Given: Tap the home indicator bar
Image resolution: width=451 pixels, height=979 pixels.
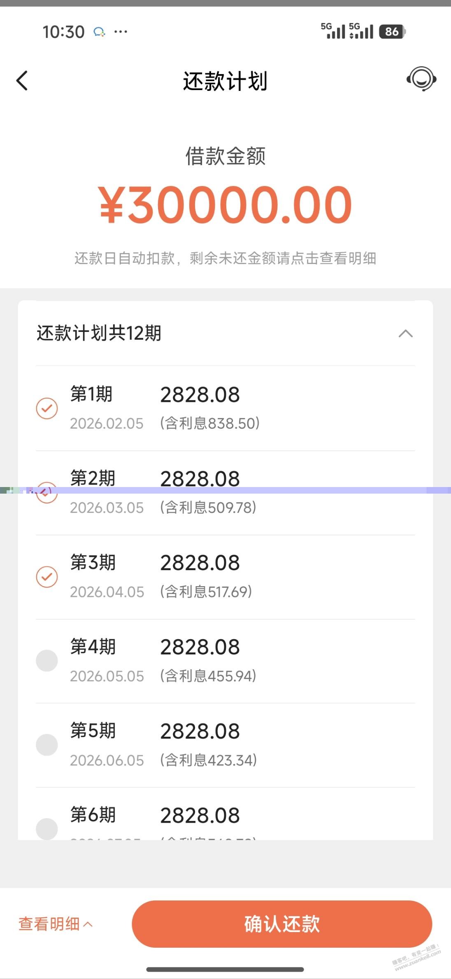Looking at the screenshot, I should point(225,970).
